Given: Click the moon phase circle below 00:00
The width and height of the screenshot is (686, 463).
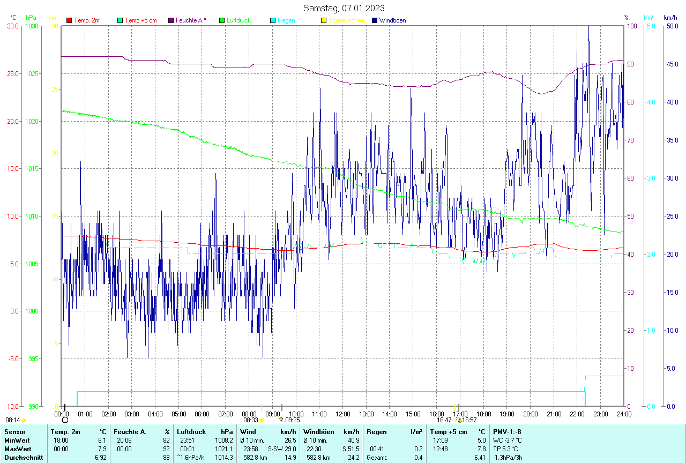Looking at the screenshot, I should 65,420.
